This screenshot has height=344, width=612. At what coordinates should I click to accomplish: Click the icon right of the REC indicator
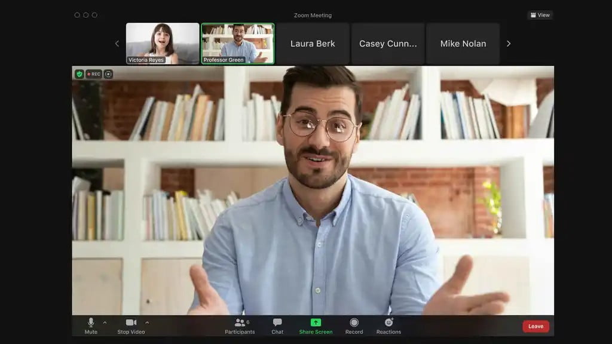(x=108, y=74)
